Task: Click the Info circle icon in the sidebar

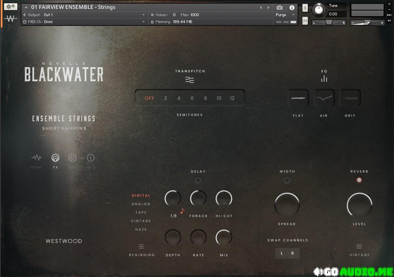Action: click(x=91, y=158)
